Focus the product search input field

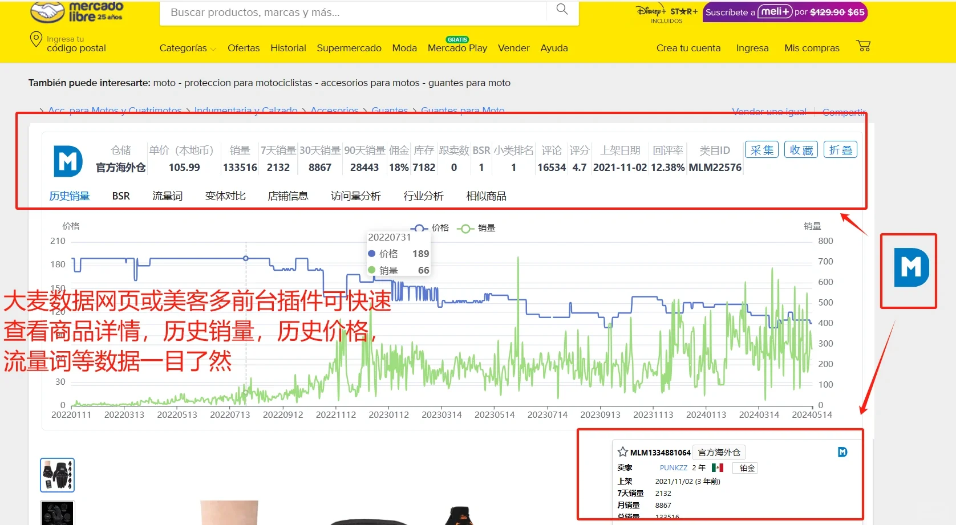(353, 13)
